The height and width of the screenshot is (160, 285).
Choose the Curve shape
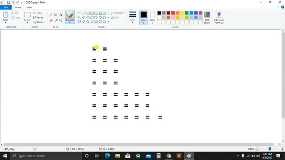click(x=83, y=13)
